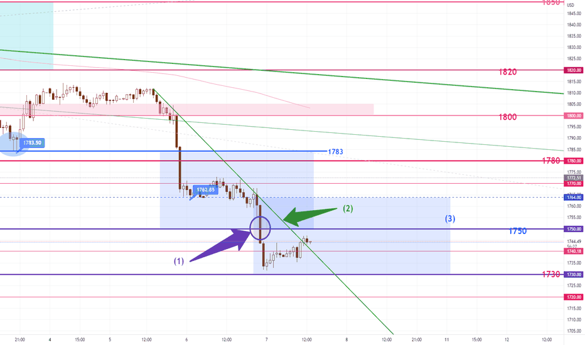Click the 1790.00 price scale value

tap(574, 138)
